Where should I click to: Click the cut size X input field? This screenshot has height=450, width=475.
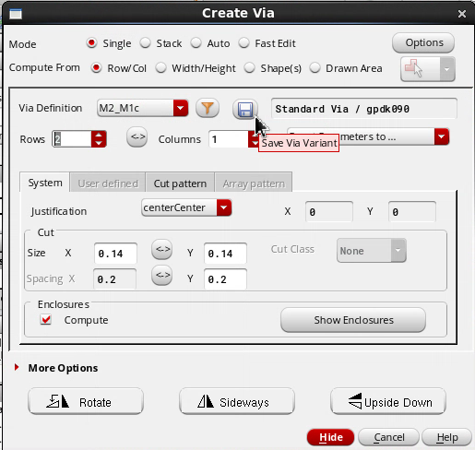[x=115, y=254]
